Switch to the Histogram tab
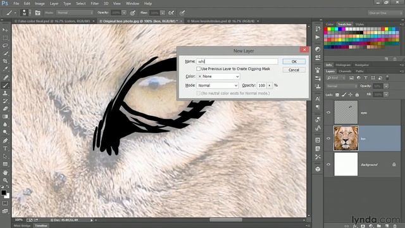Screen dimensions: 405x228 (343, 65)
